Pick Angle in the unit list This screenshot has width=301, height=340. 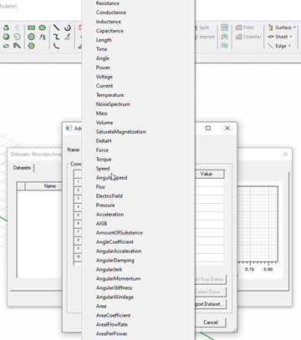point(103,58)
